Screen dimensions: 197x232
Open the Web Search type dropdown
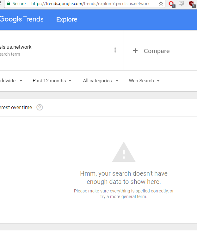pos(144,81)
